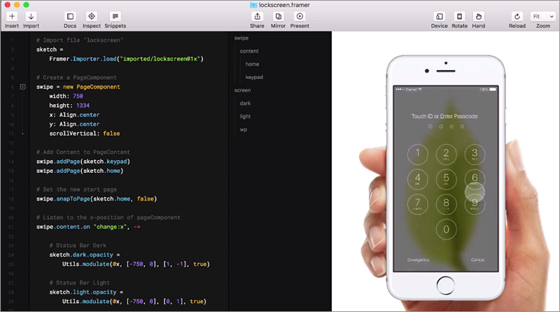Tap keypad digit 0 on phone preview

click(x=446, y=229)
